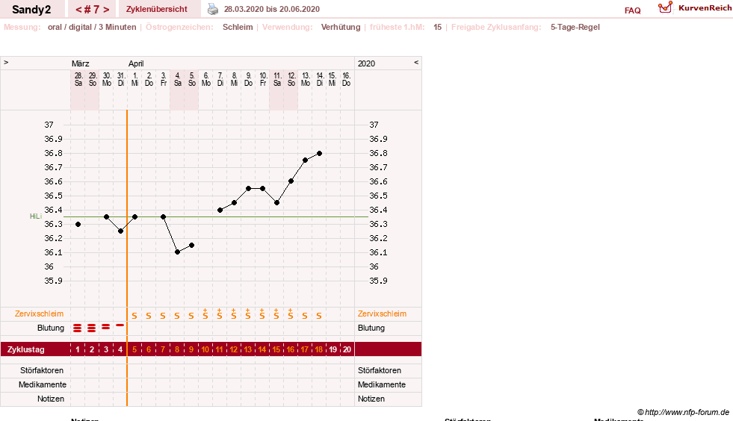This screenshot has height=421, width=733.
Task: Click the S mucus symbol on cycle day 7
Action: tap(163, 316)
